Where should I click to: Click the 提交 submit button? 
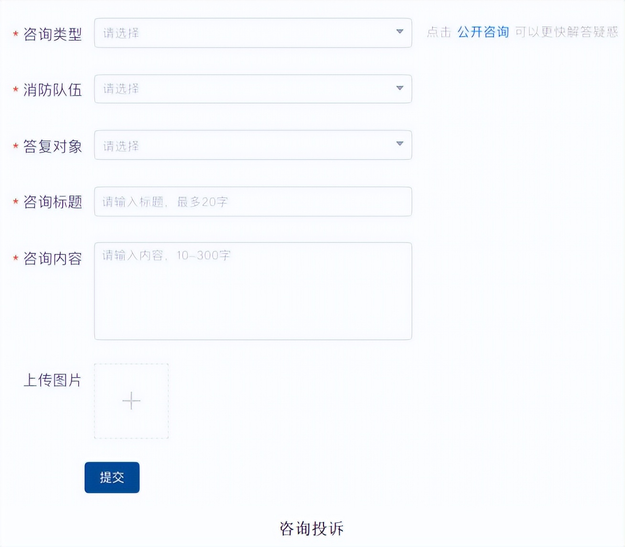tap(111, 477)
